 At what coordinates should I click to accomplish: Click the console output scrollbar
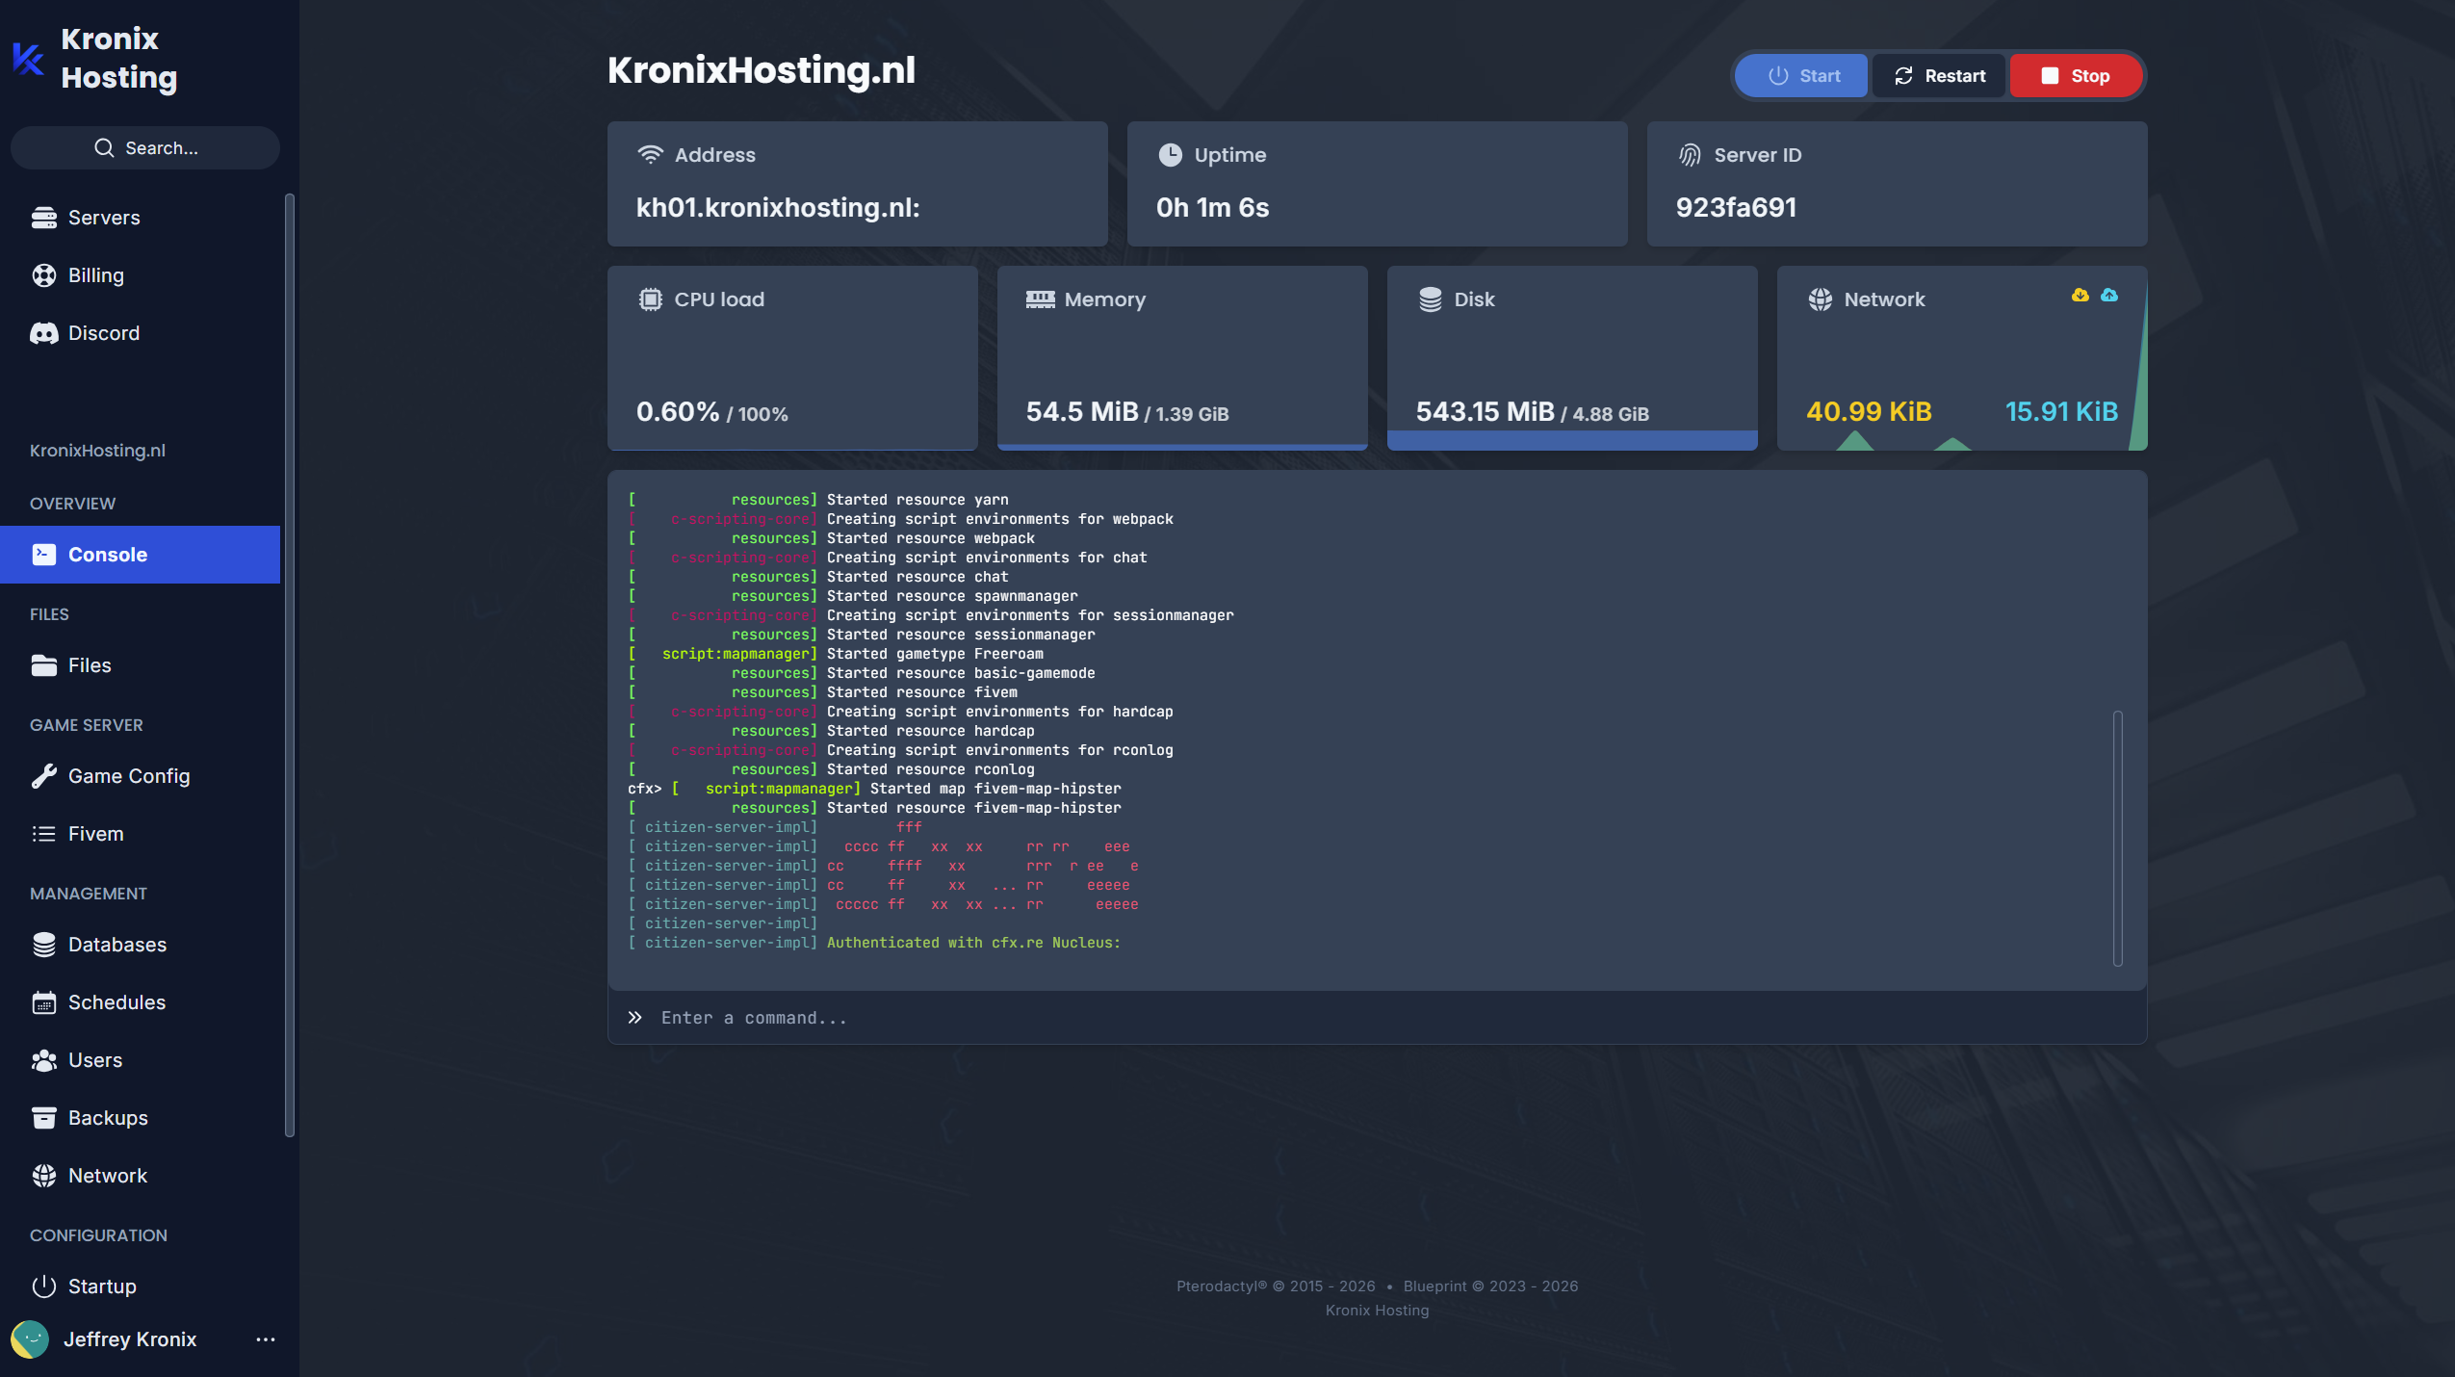tap(2118, 839)
